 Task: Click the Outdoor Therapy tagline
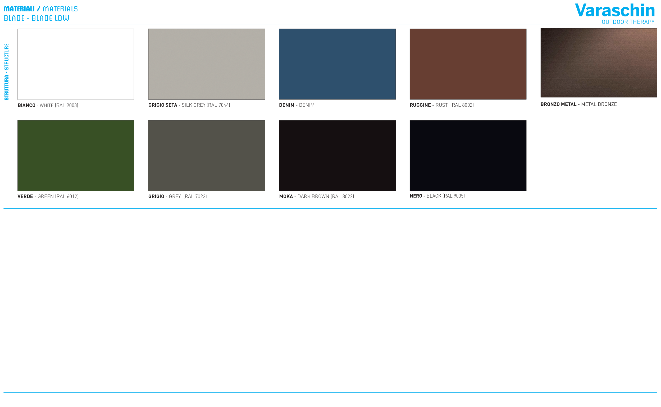click(628, 22)
